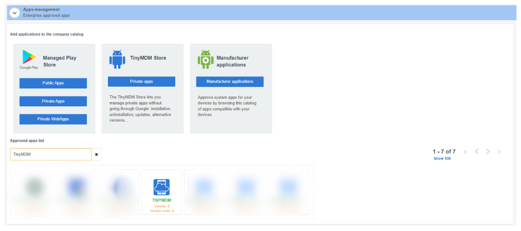Viewport: 521px width, 231px height.
Task: Click the 'TinyMDM Store' heading
Action: (148, 58)
